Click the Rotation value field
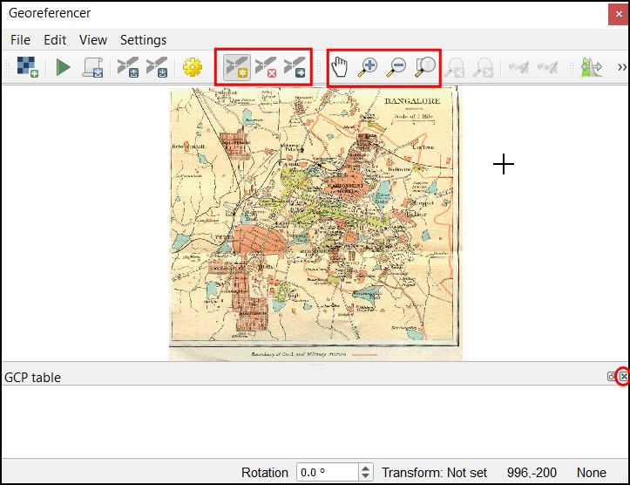The image size is (630, 485). click(328, 472)
